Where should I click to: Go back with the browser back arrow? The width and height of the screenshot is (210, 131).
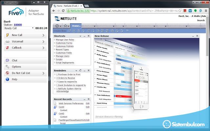pos(54,11)
